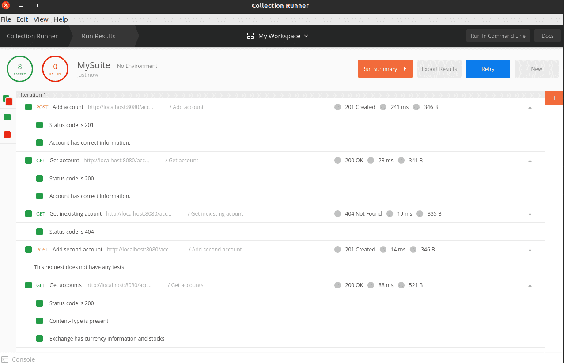Collapse the Get inexisting acount request results
Image resolution: width=564 pixels, height=363 pixels.
(x=530, y=214)
